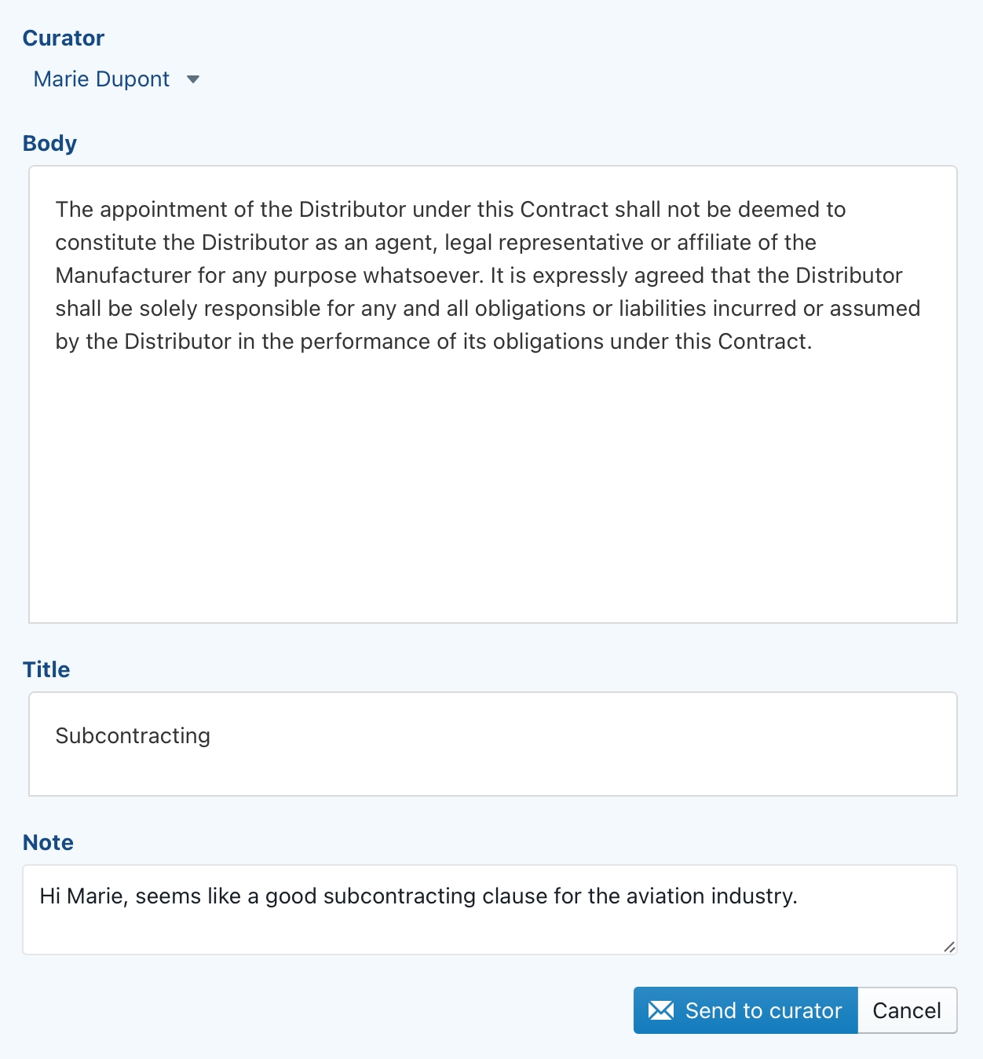983x1059 pixels.
Task: Focus the Subcontracting title field
Action: point(493,744)
